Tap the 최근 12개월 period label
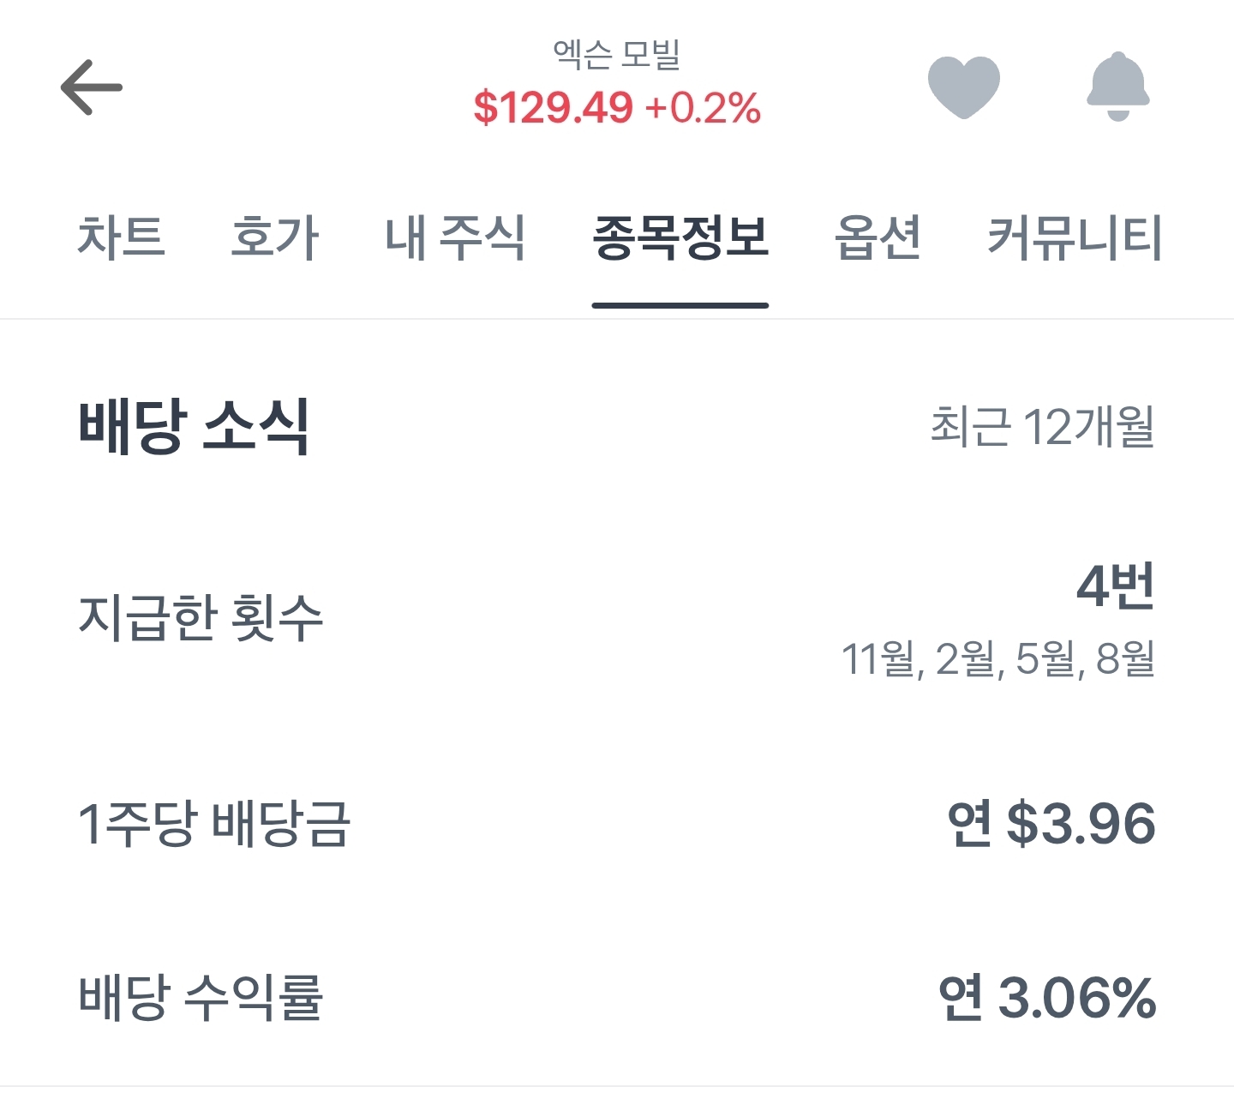1234x1093 pixels. click(x=1042, y=426)
